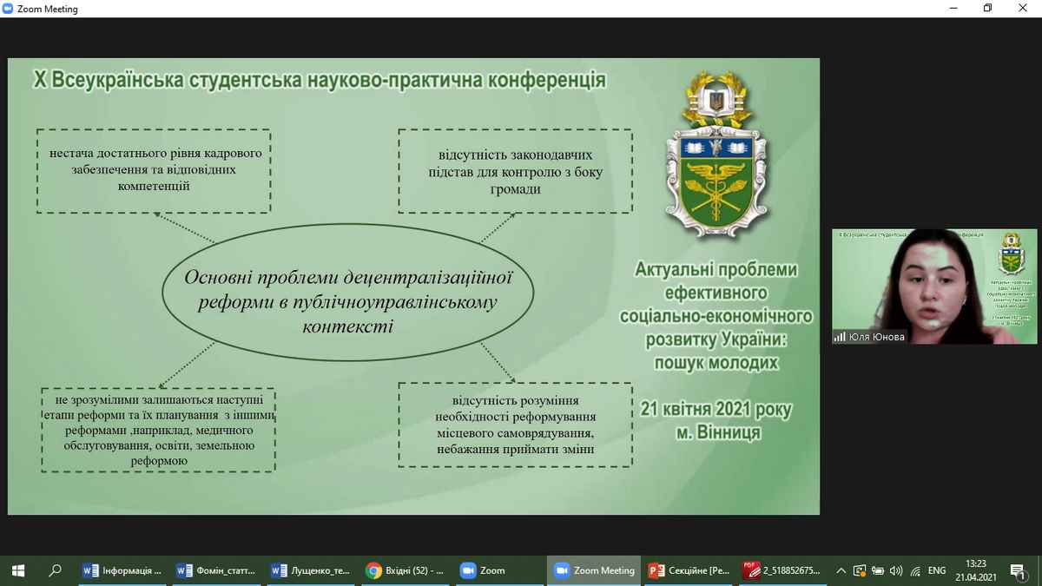The width and height of the screenshot is (1042, 586).
Task: Open the Windows Start menu
Action: point(17,570)
